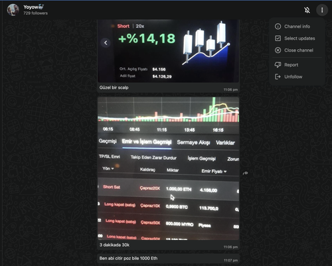Click the Close channel X icon
The image size is (332, 266).
tap(278, 50)
